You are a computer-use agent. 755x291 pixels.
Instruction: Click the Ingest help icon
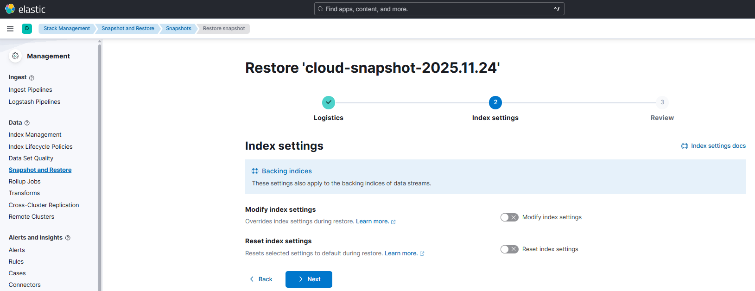(32, 78)
